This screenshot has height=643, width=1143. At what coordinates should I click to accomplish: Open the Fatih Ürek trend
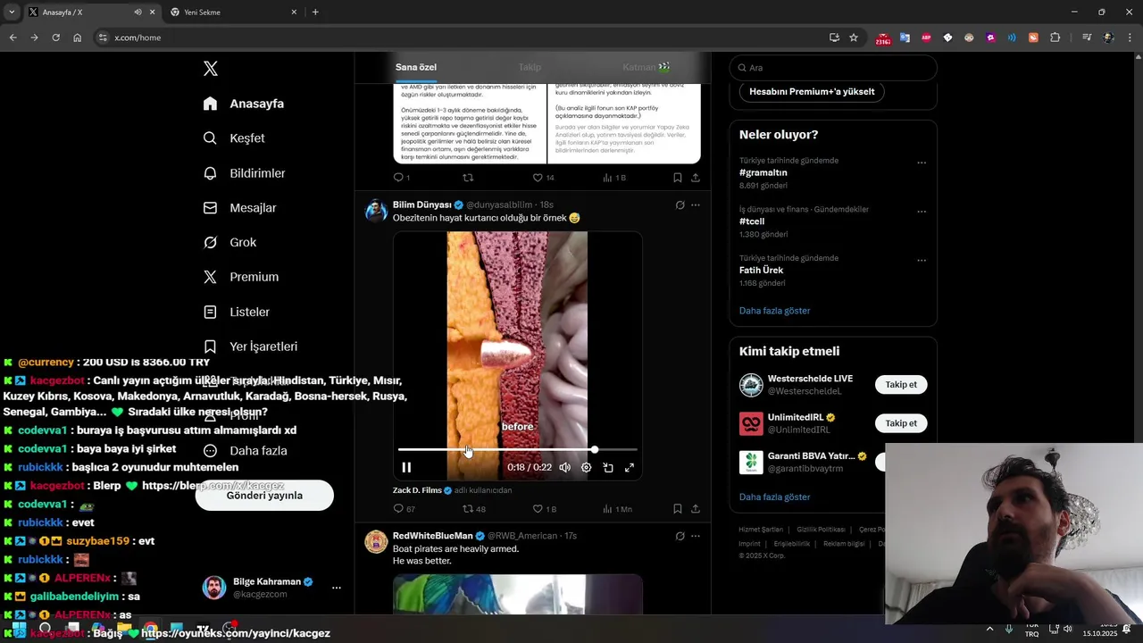(x=761, y=270)
